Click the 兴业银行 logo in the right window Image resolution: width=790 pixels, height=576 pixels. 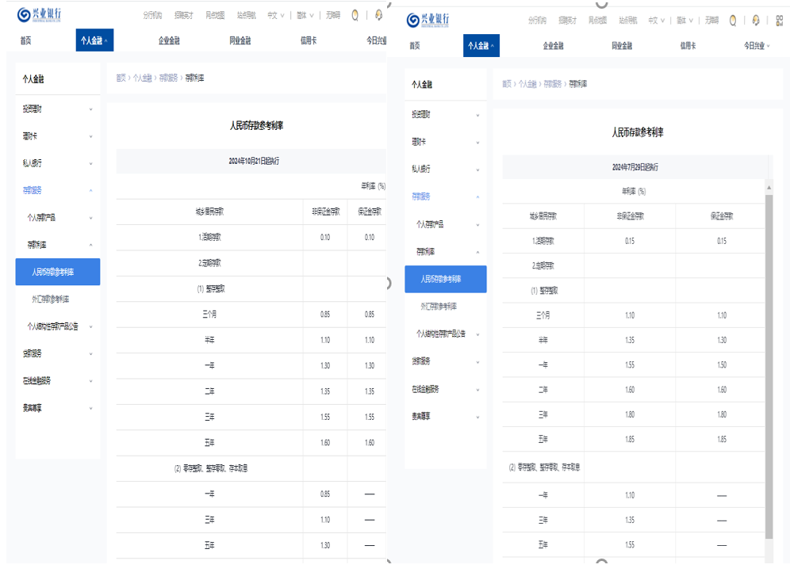[x=428, y=20]
